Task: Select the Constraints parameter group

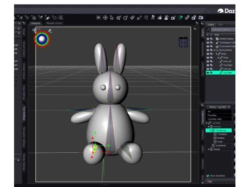Action: (220, 145)
